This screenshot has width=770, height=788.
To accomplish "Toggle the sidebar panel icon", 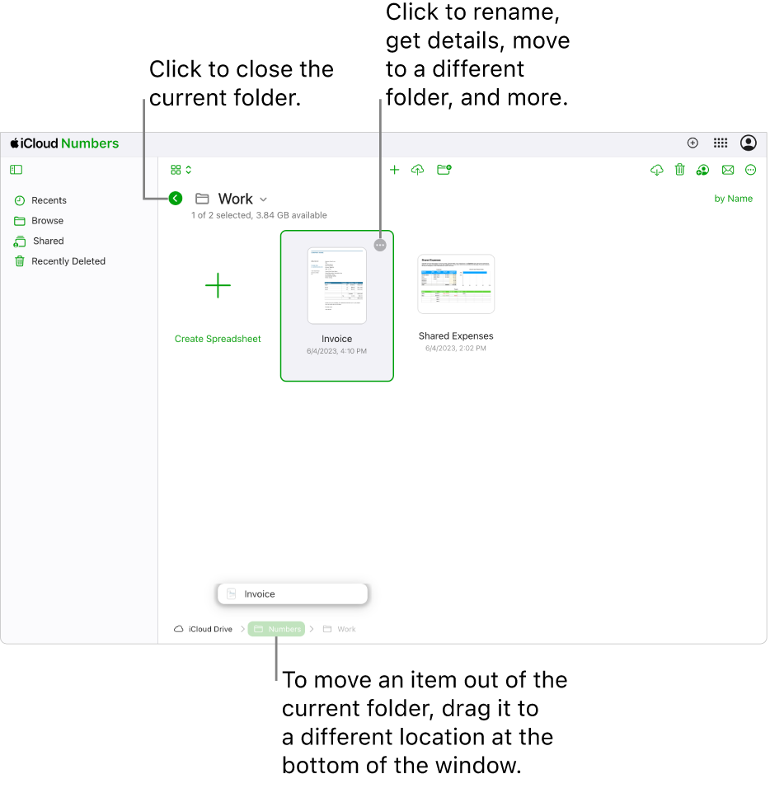I will (16, 170).
